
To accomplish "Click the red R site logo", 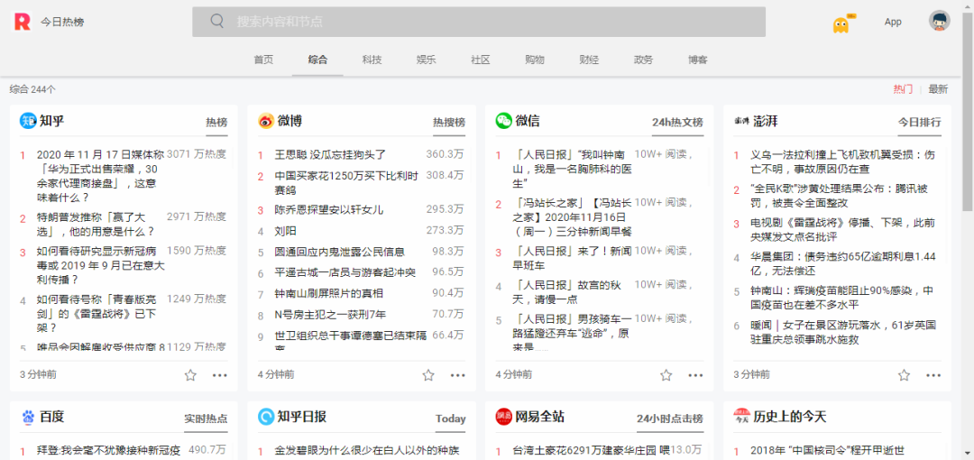I will pos(23,22).
